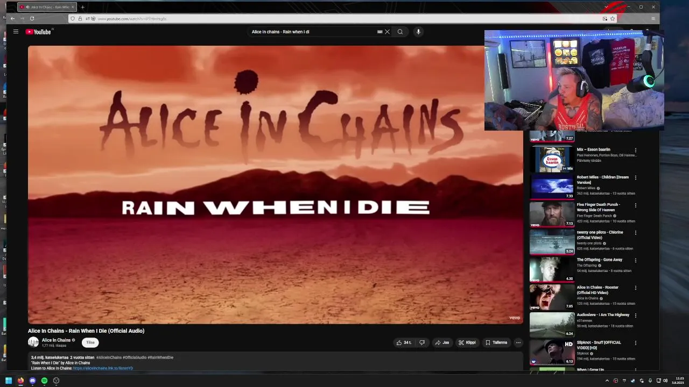Save the video with Tallenna button

496,342
